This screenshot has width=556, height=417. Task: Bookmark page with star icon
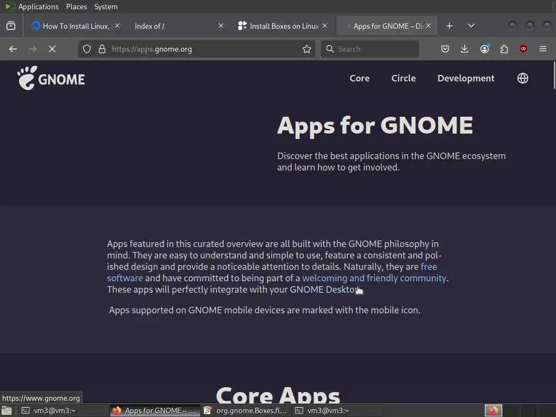pos(307,49)
